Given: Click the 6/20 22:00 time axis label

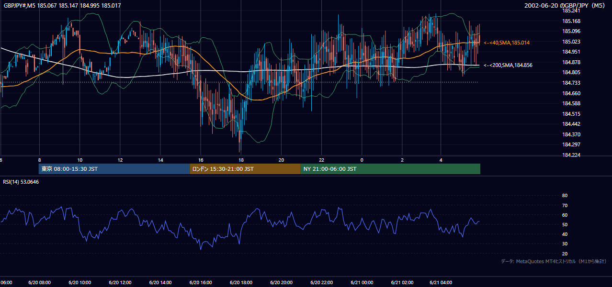Looking at the screenshot, I should point(322,283).
